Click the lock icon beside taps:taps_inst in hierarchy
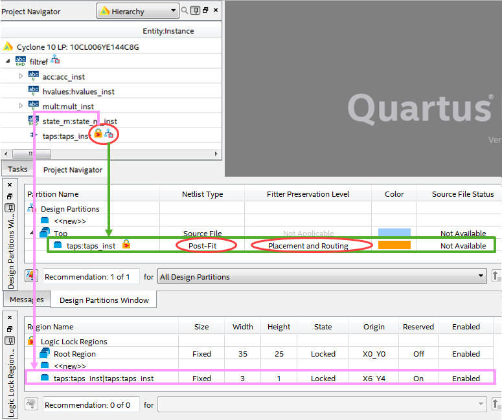The image size is (502, 420). click(98, 134)
